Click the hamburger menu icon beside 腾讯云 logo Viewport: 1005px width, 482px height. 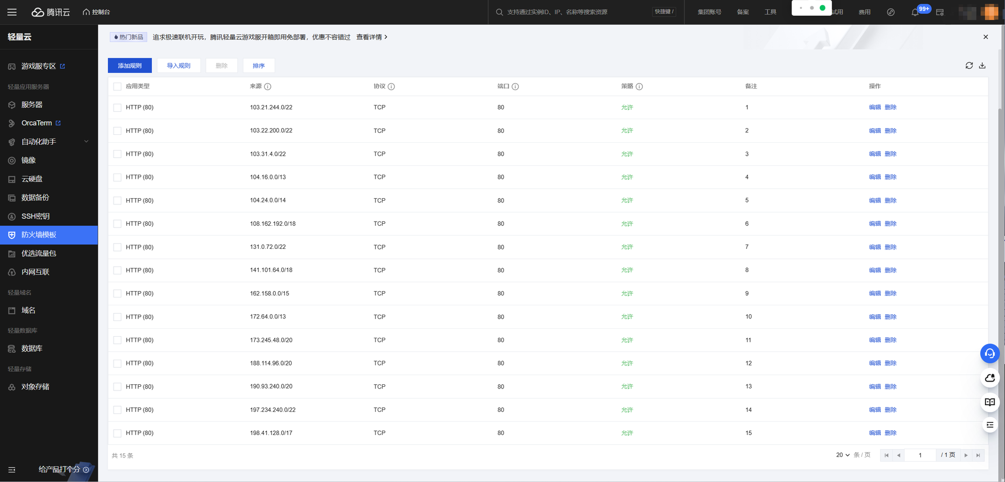[12, 12]
